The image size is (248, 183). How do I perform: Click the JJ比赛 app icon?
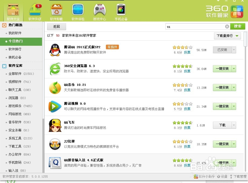(x=55, y=144)
